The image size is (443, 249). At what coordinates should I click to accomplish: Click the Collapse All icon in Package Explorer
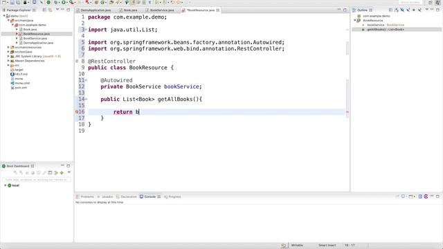tap(44, 10)
